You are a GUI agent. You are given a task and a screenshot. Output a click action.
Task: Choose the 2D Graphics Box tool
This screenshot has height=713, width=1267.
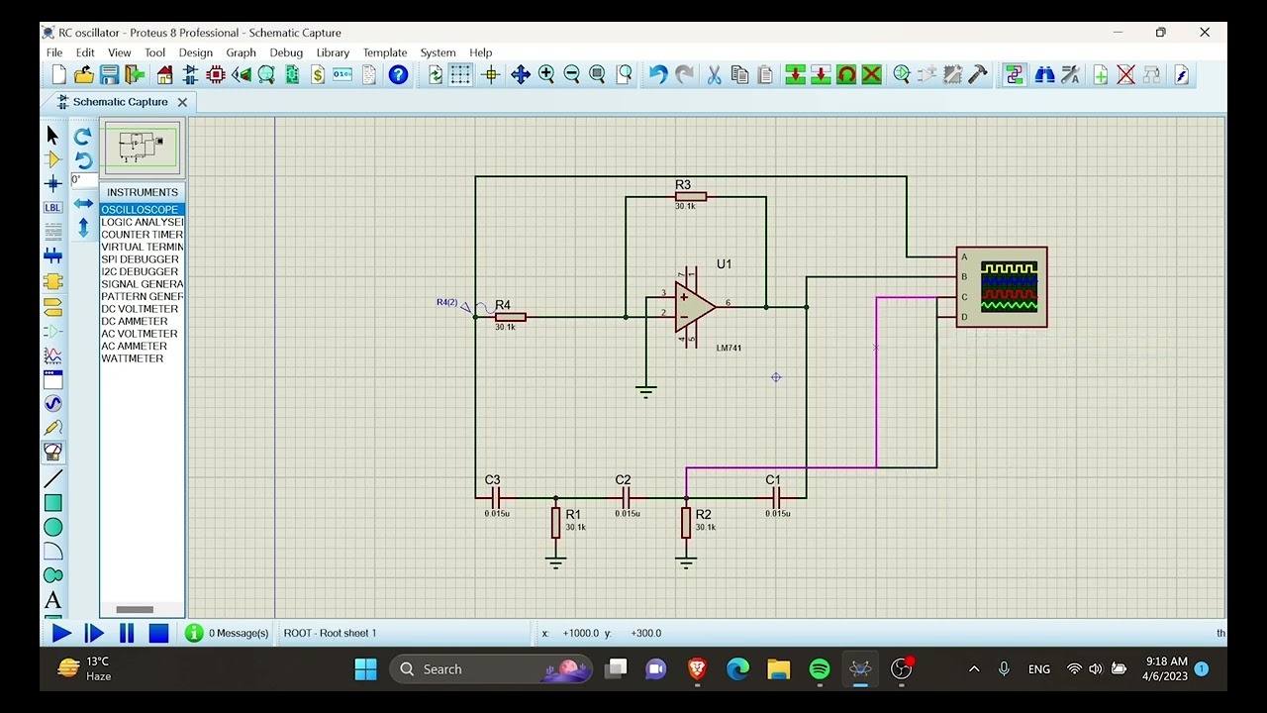tap(52, 503)
